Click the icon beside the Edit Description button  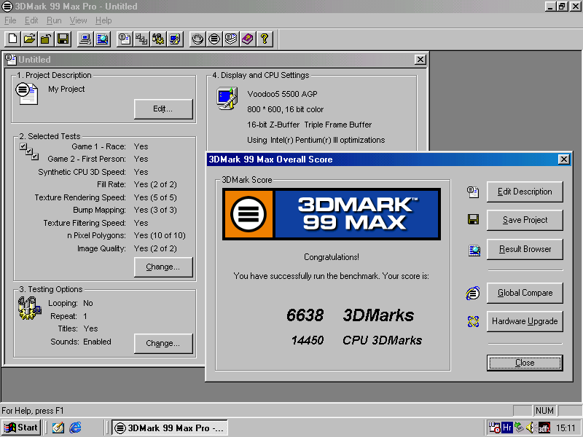473,192
